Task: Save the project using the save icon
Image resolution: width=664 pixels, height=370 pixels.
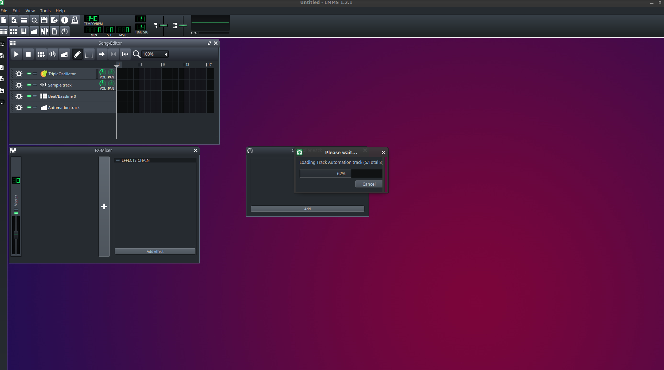Action: coord(44,20)
